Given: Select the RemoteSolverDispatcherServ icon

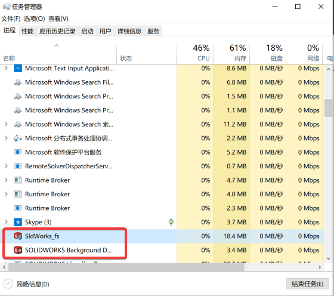Looking at the screenshot, I should (18, 166).
